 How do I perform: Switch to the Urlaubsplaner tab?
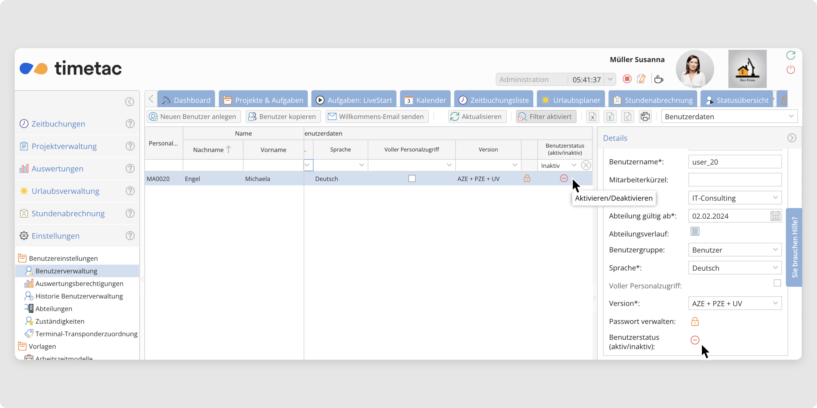[571, 100]
